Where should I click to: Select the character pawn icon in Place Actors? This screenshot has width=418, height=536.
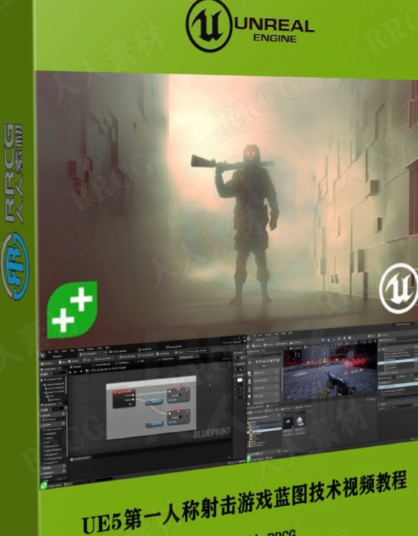coord(249,381)
